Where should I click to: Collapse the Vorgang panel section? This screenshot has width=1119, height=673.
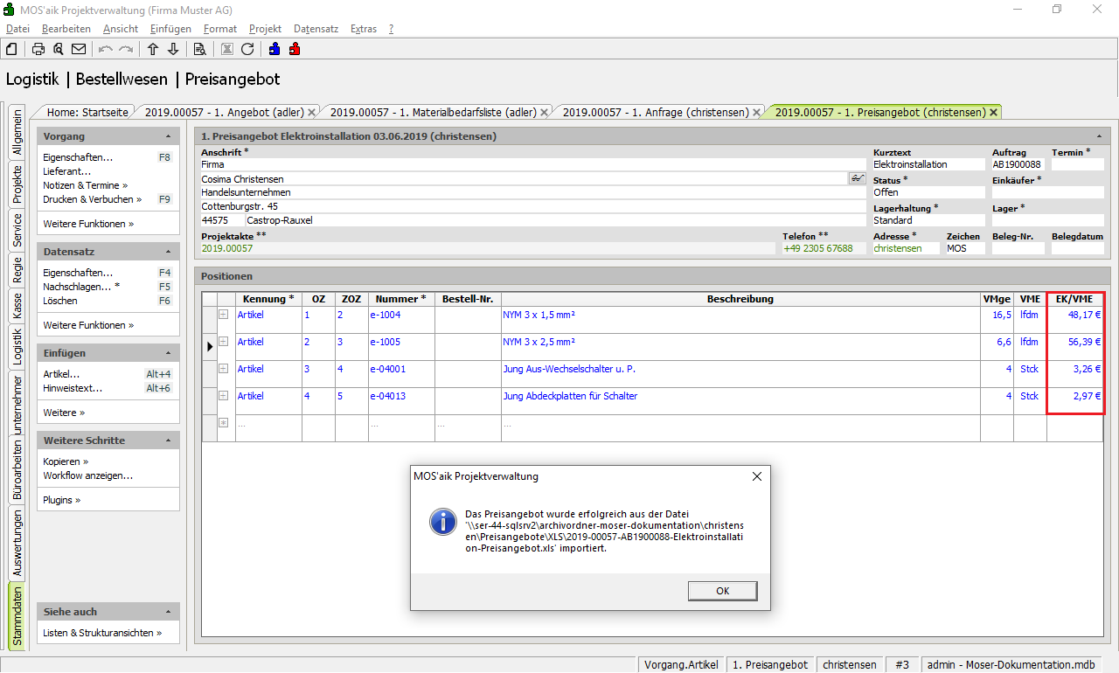point(168,136)
